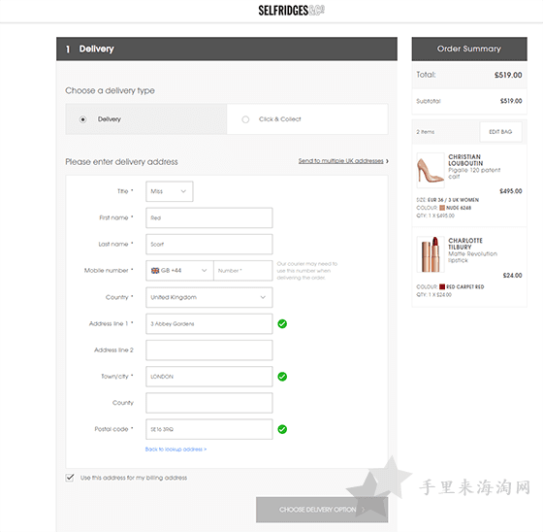Click the Choose Delivery Option button

[322, 510]
